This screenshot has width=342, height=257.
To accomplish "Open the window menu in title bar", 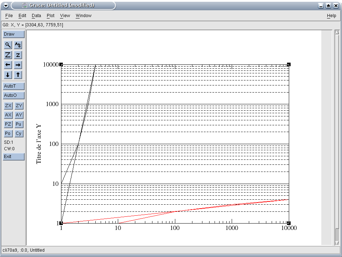I will click(x=6, y=5).
